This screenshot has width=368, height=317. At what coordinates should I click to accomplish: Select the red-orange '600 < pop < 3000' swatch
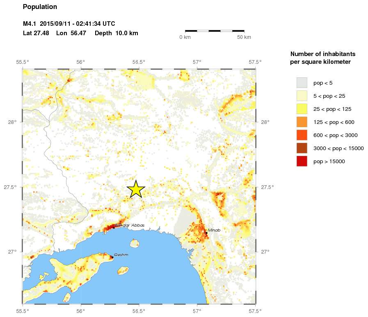(x=302, y=135)
